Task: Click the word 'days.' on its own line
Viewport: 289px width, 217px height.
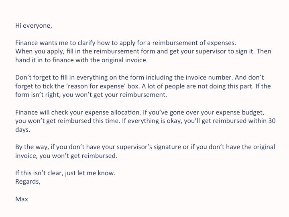Action: [x=22, y=131]
